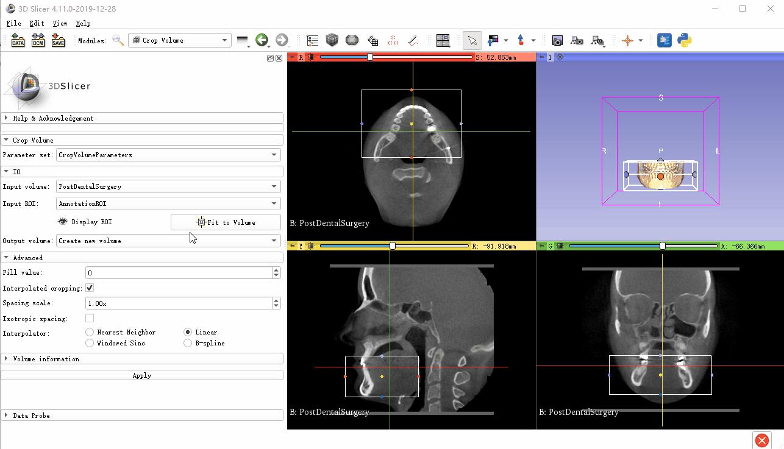Toggle the crosshair toolbar icon

point(627,41)
